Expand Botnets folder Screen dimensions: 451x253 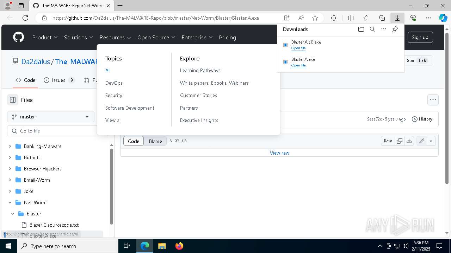click(10, 157)
